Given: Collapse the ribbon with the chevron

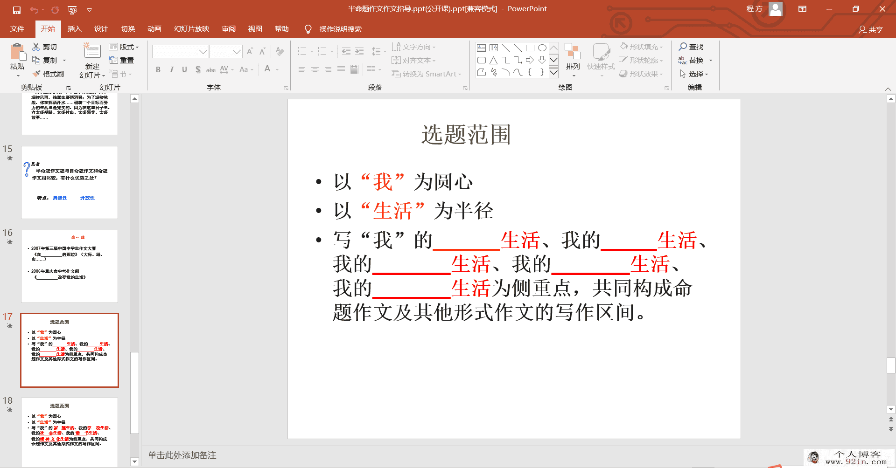Looking at the screenshot, I should pyautogui.click(x=888, y=89).
